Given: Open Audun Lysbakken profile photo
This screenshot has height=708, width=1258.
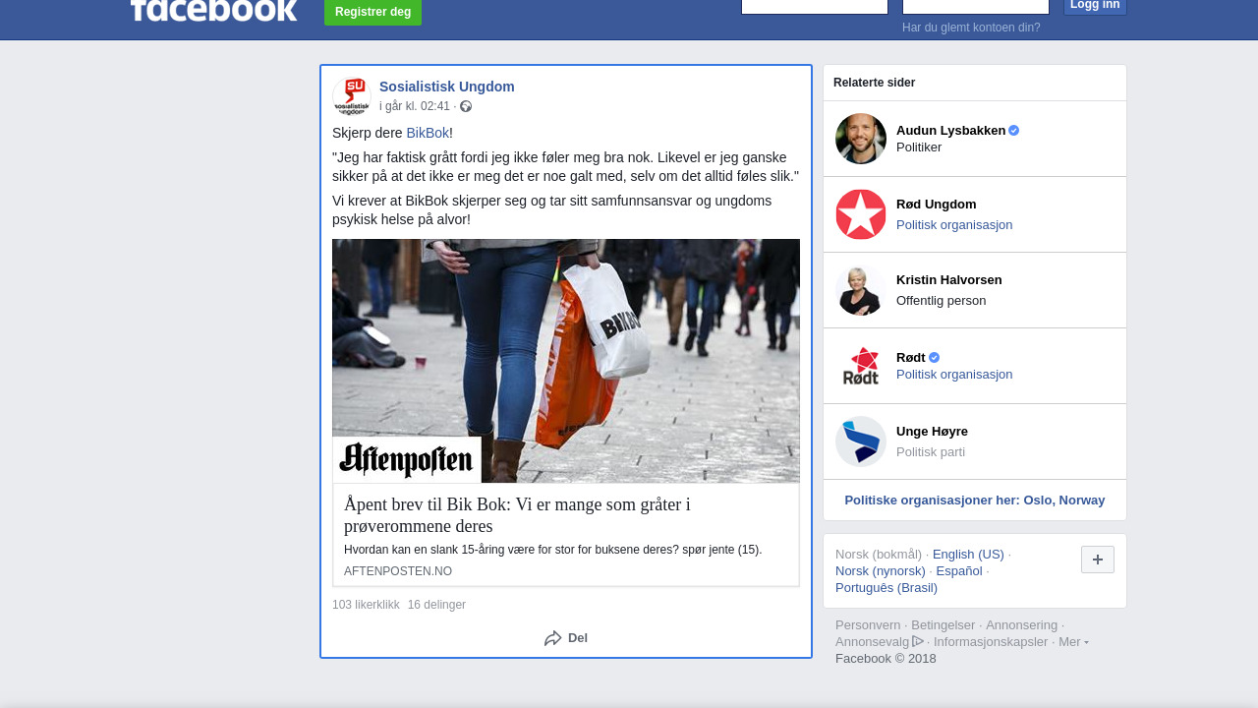Looking at the screenshot, I should 861,139.
